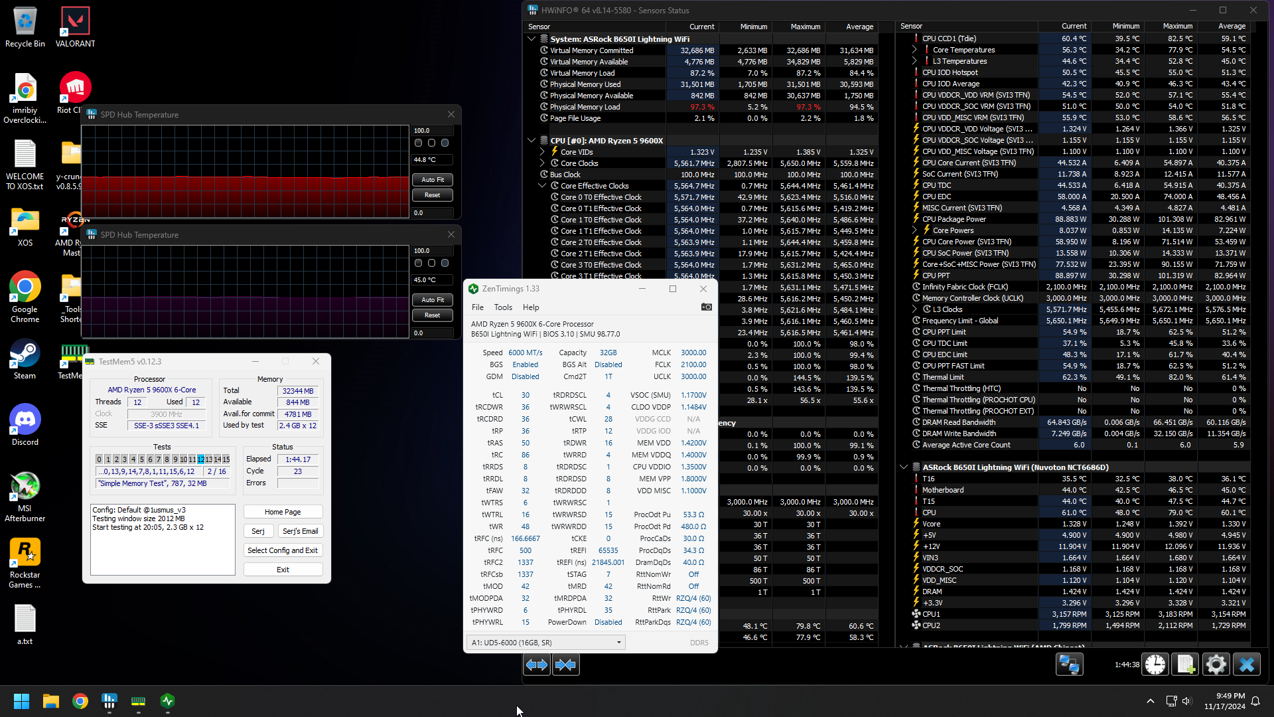Click HWiNFO expand-columns double arrow button
The height and width of the screenshot is (717, 1274).
(x=536, y=665)
